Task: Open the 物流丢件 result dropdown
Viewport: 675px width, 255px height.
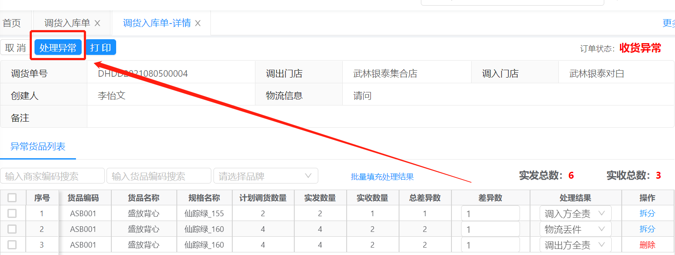Action: point(575,229)
